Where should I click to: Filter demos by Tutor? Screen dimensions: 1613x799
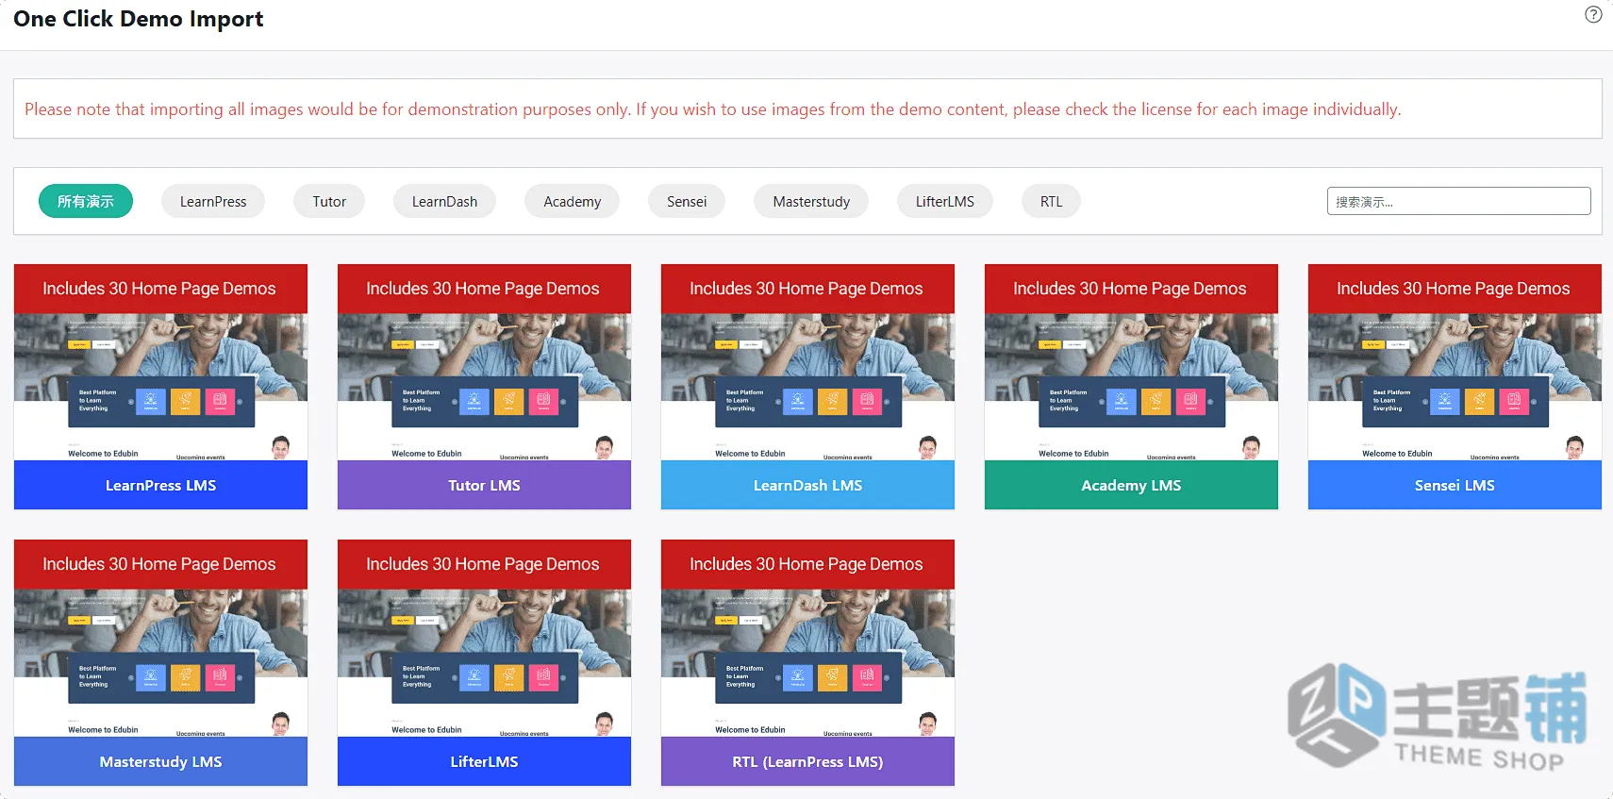click(x=329, y=201)
